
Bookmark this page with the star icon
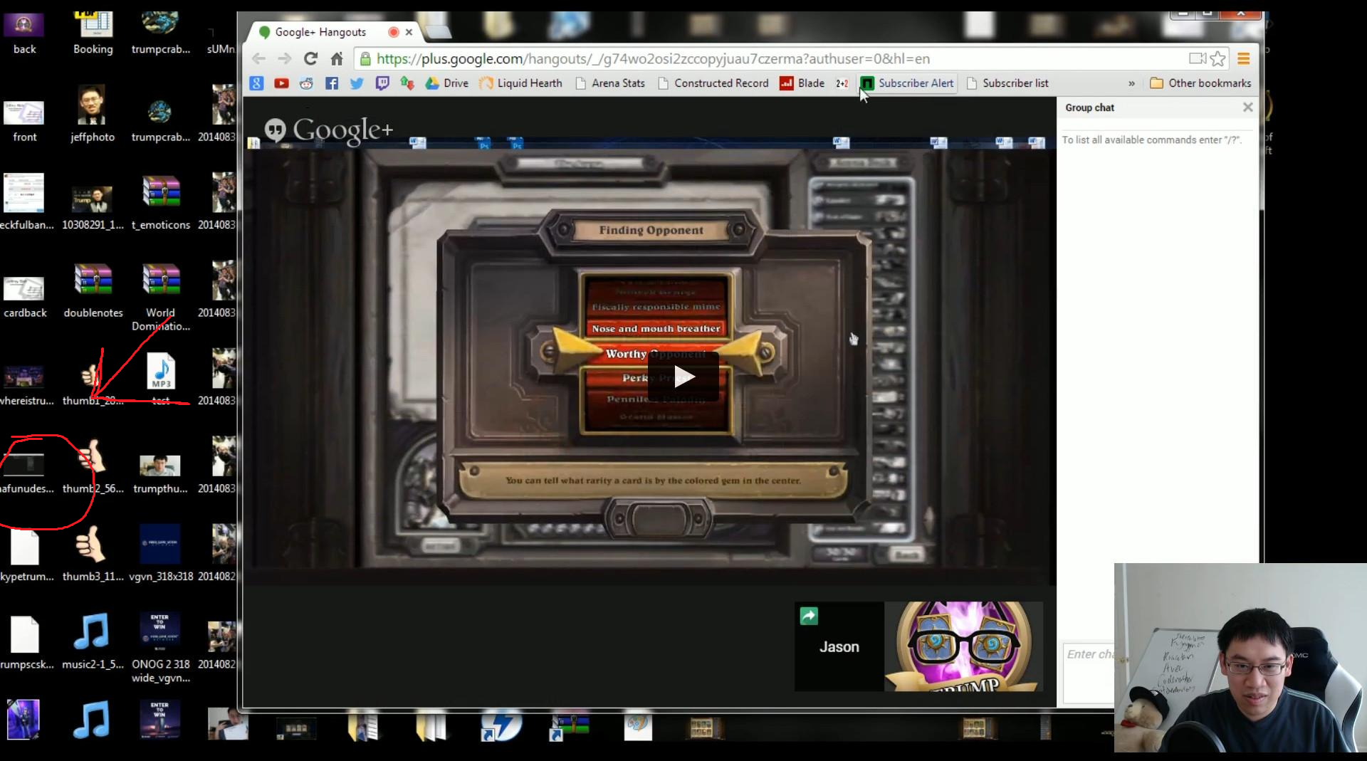coord(1217,58)
